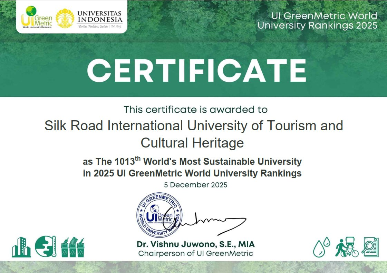Click the document with magnifier research icon
The height and width of the screenshot is (273, 387).
click(370, 247)
